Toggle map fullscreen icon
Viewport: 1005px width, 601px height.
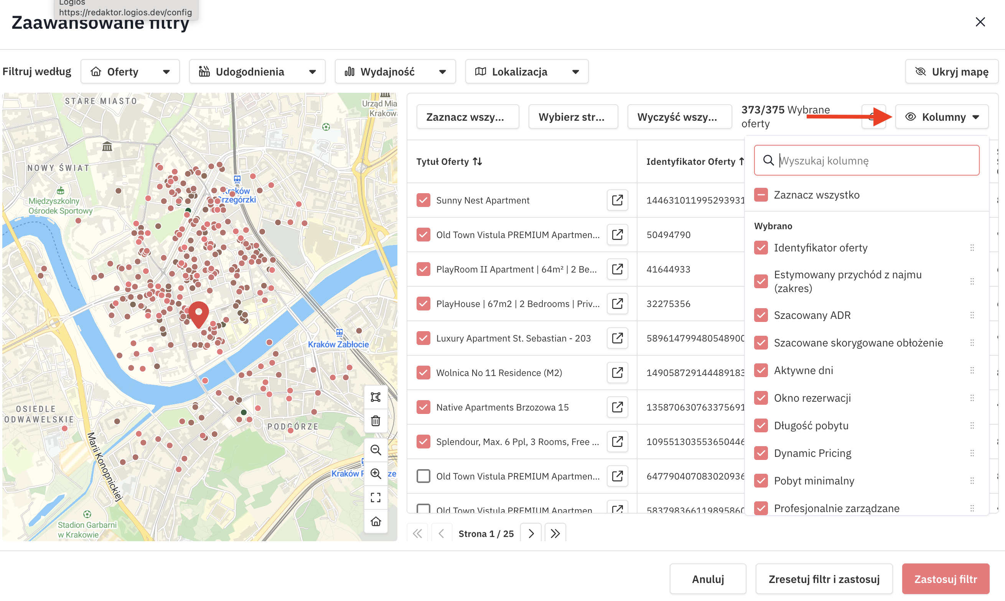(376, 498)
